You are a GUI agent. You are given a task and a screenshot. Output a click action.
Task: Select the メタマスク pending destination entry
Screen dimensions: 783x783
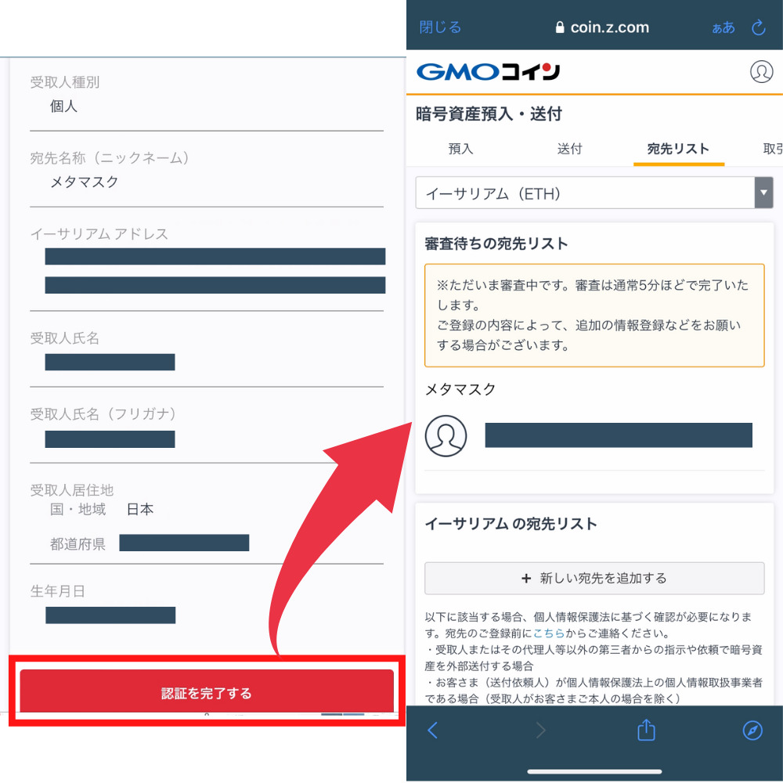pos(594,424)
